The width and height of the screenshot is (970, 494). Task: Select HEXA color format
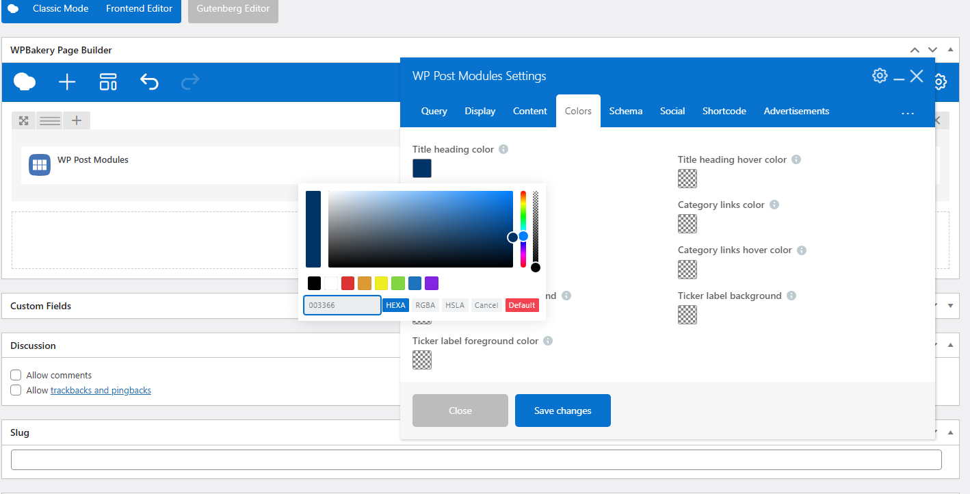click(x=395, y=305)
